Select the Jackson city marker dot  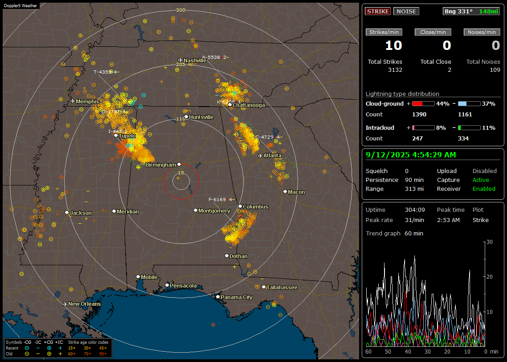[67, 213]
